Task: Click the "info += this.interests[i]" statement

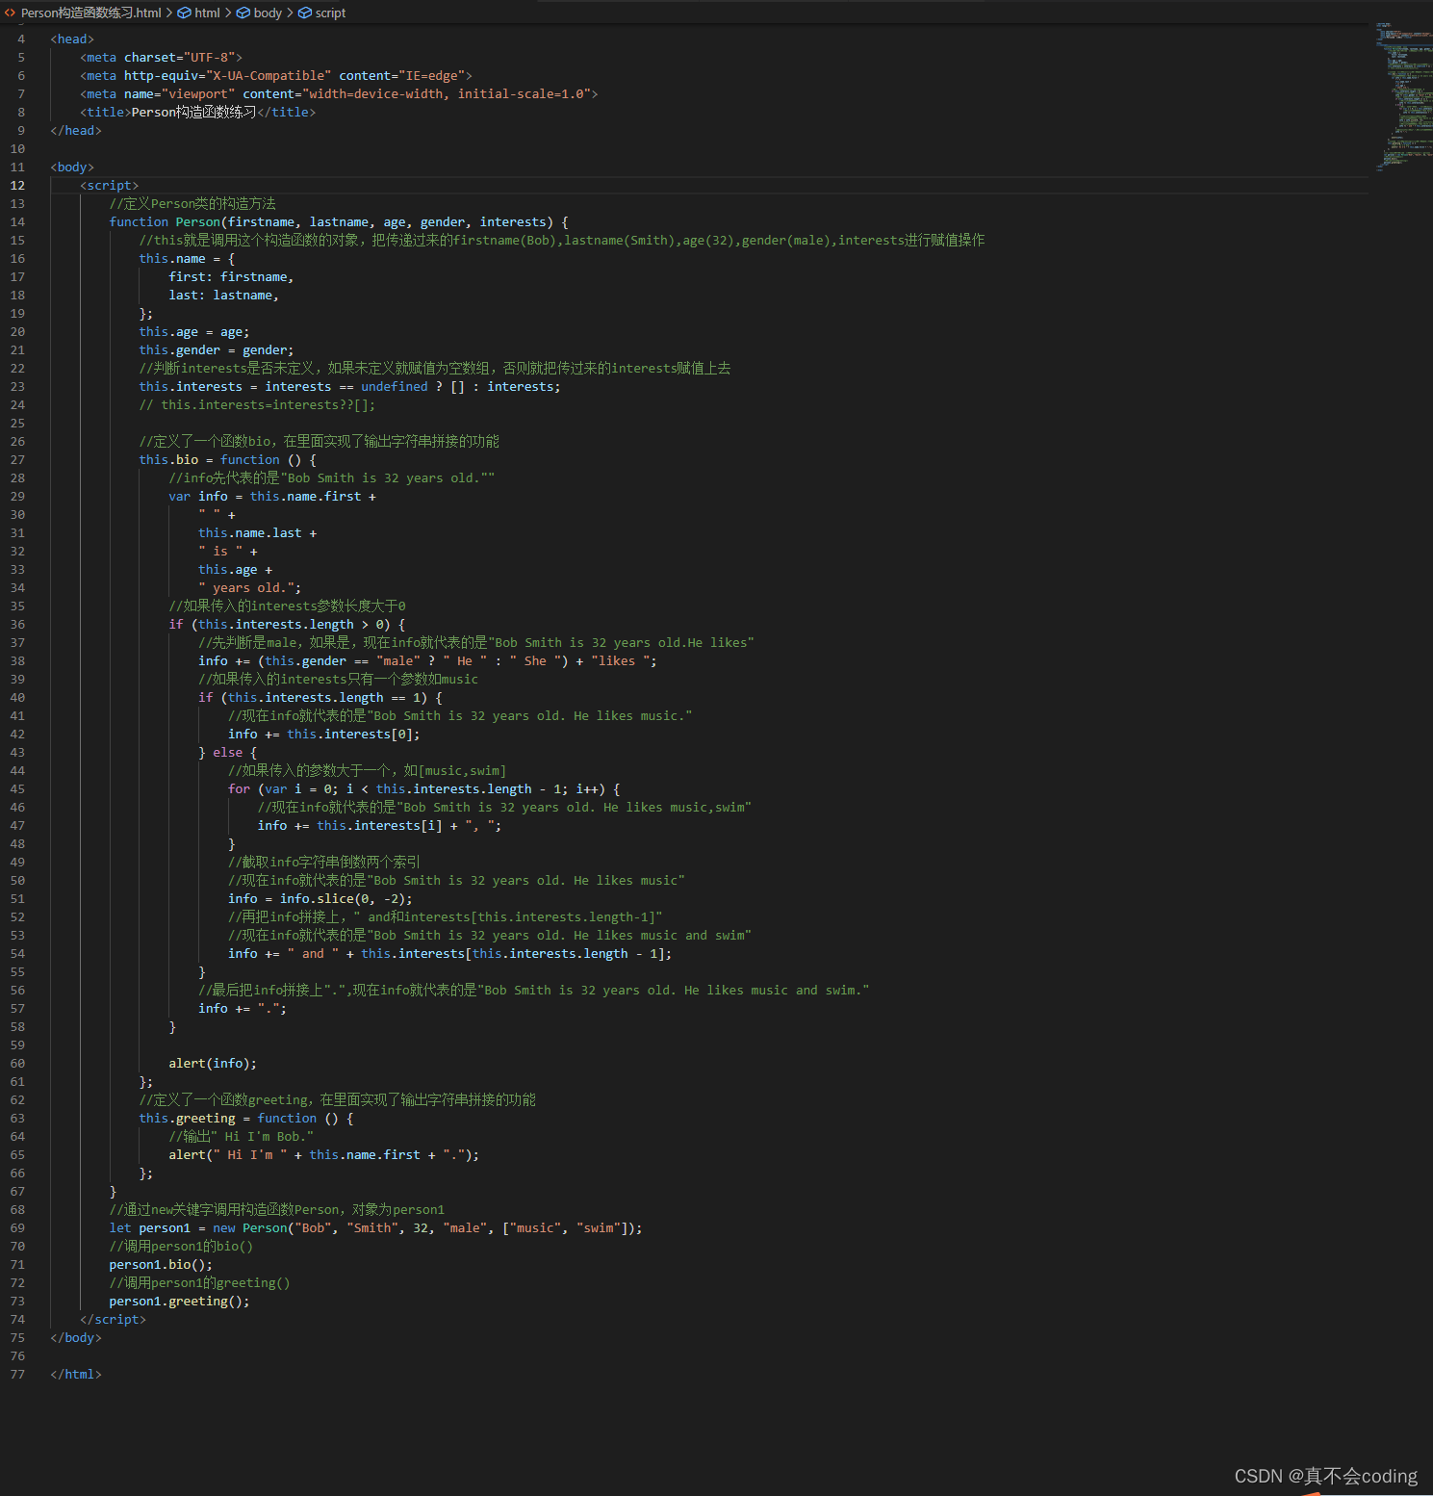Action: pos(349,825)
